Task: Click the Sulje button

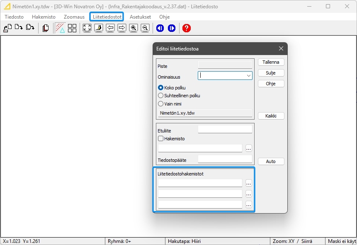Action: click(x=271, y=73)
